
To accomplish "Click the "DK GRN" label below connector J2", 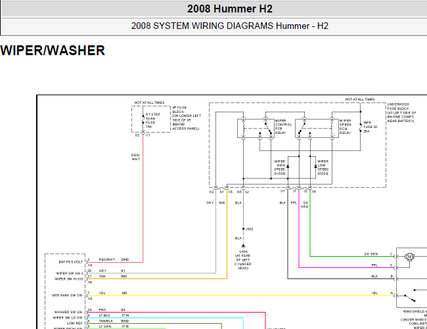I will point(305,205).
